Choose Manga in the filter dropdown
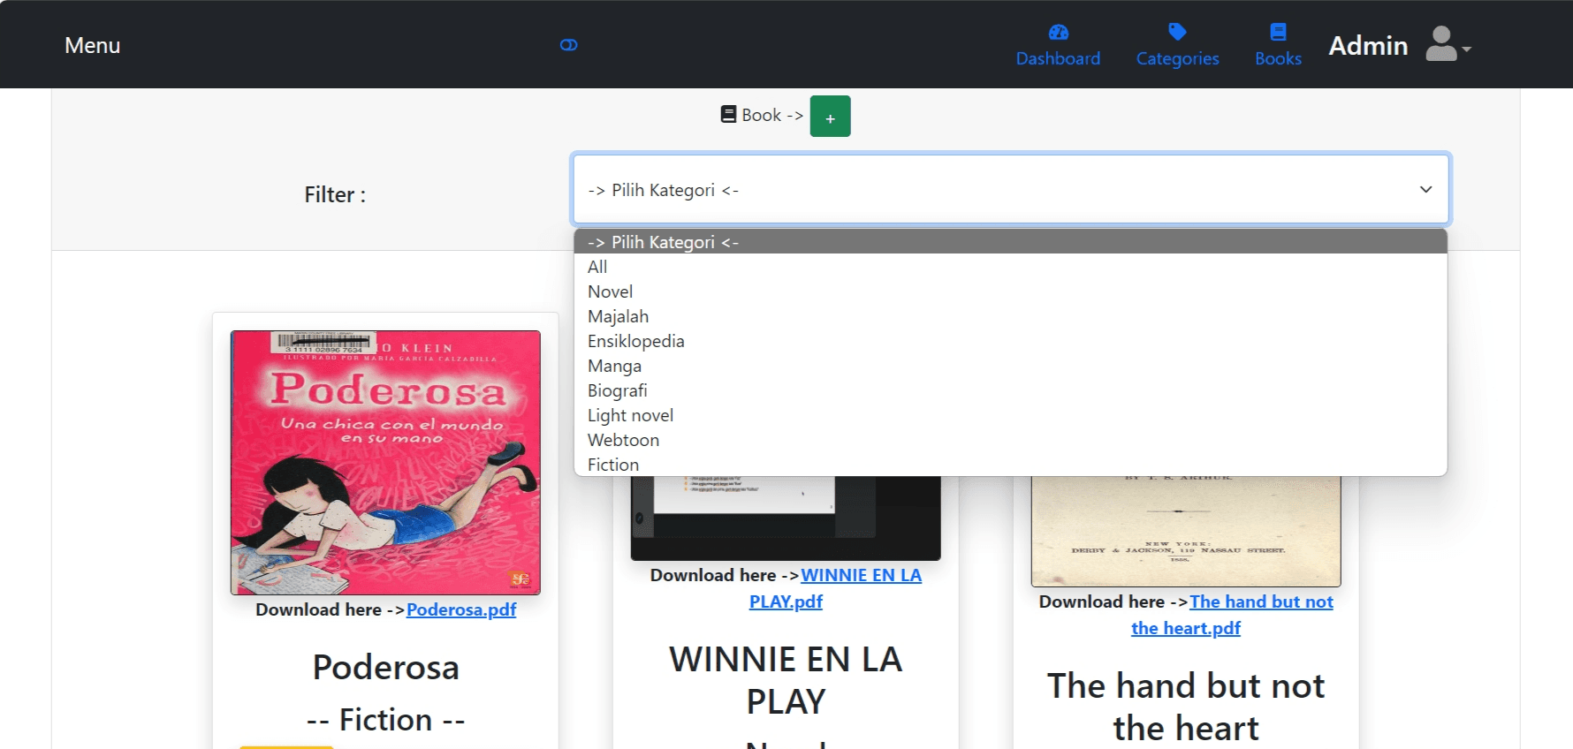This screenshot has height=749, width=1573. click(614, 366)
